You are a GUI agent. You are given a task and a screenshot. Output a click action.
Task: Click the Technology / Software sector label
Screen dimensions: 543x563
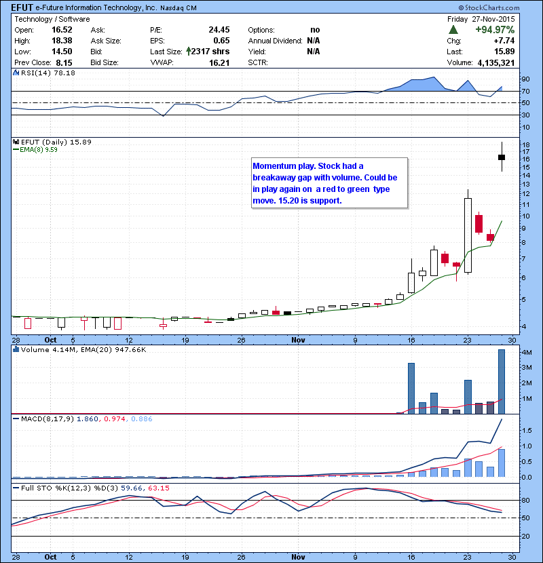[52, 19]
